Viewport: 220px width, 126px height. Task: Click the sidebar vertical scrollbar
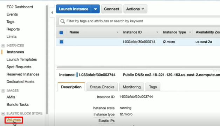click(47, 60)
